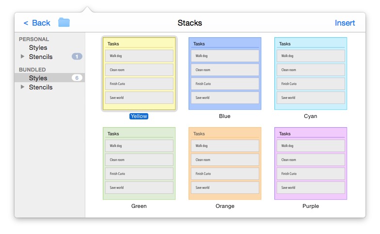Go Back to previous view
The image size is (380, 234).
[41, 23]
